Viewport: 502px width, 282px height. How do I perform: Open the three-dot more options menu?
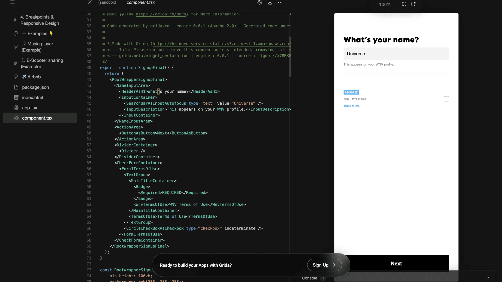pyautogui.click(x=280, y=2)
